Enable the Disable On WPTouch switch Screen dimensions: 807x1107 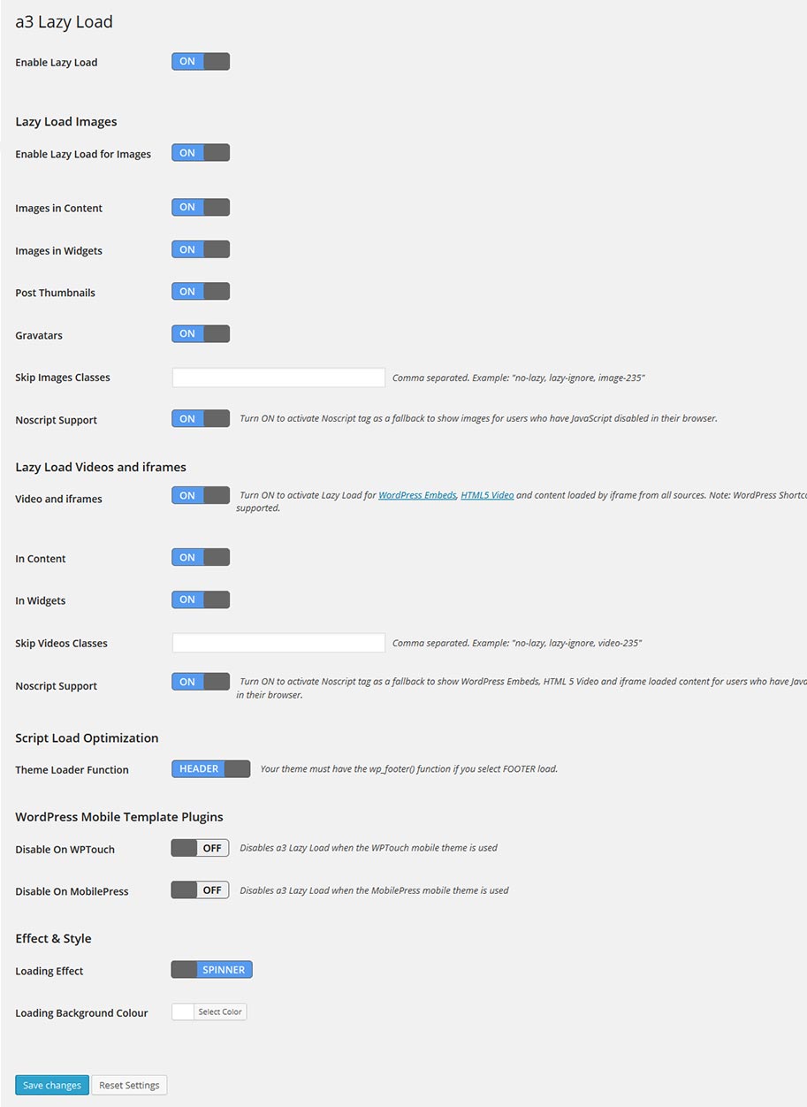tap(201, 849)
